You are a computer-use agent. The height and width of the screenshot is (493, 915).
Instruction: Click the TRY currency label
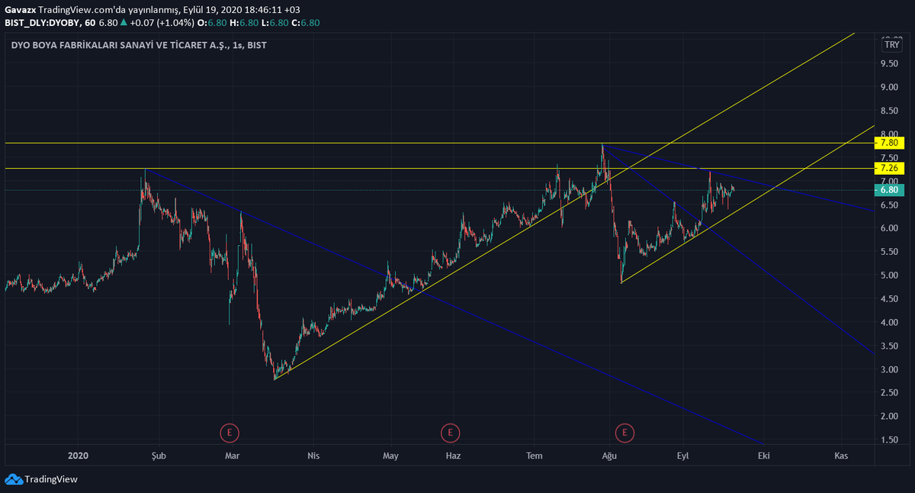point(892,45)
